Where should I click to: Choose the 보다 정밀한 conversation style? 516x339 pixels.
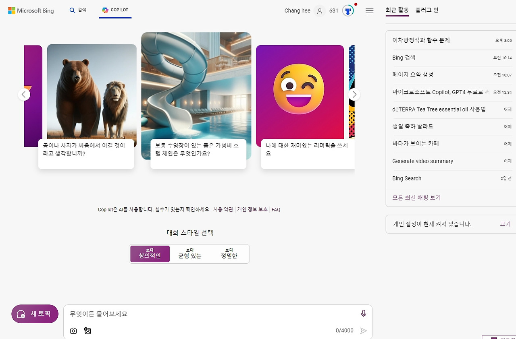[229, 254]
